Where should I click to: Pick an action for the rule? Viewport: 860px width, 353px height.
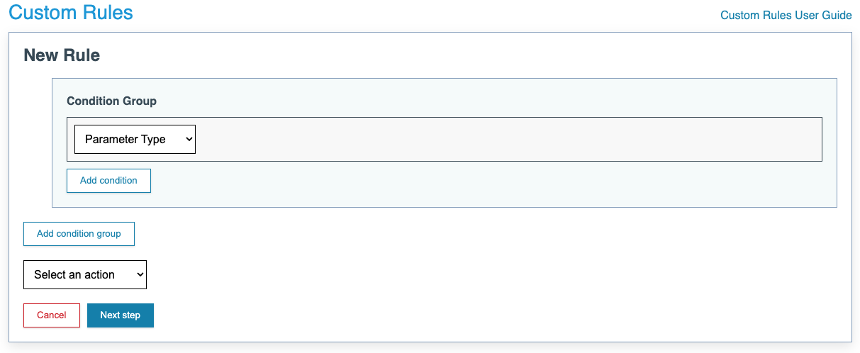point(84,275)
